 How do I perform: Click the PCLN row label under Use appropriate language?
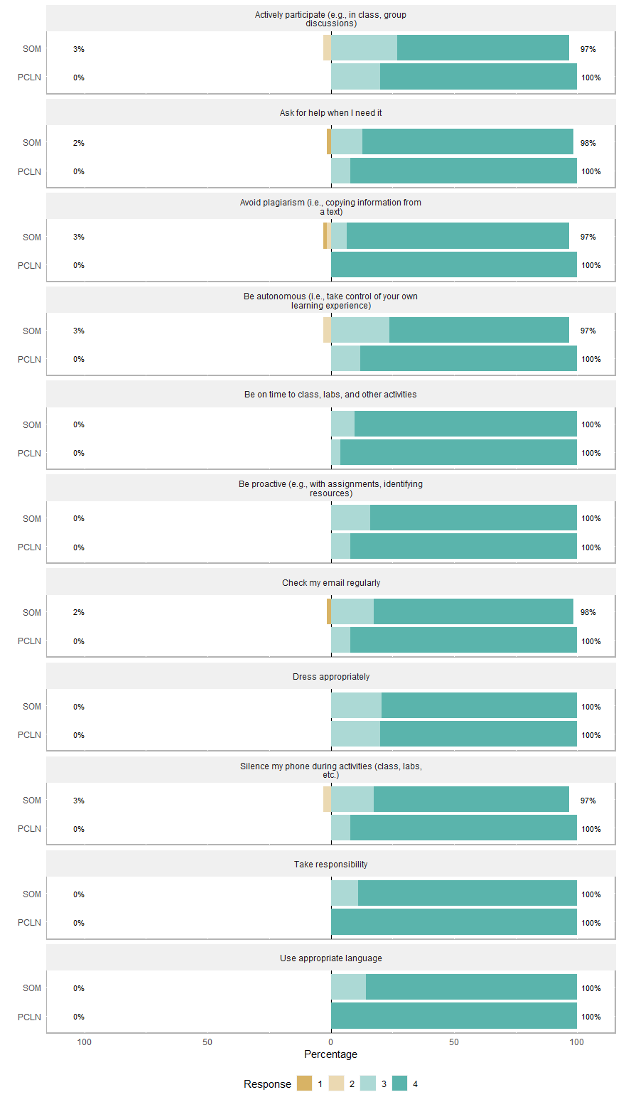[x=30, y=1017]
